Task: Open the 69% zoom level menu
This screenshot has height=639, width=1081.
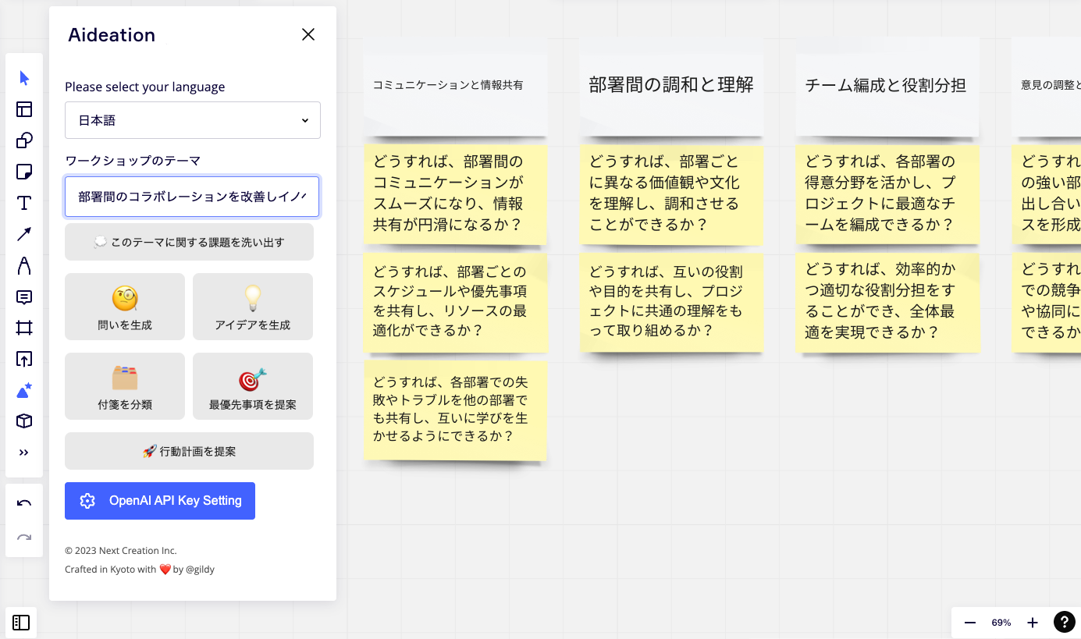Action: [1001, 623]
